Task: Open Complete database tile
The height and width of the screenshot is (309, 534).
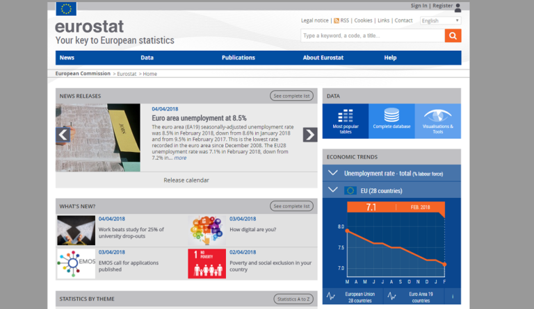Action: (391, 121)
